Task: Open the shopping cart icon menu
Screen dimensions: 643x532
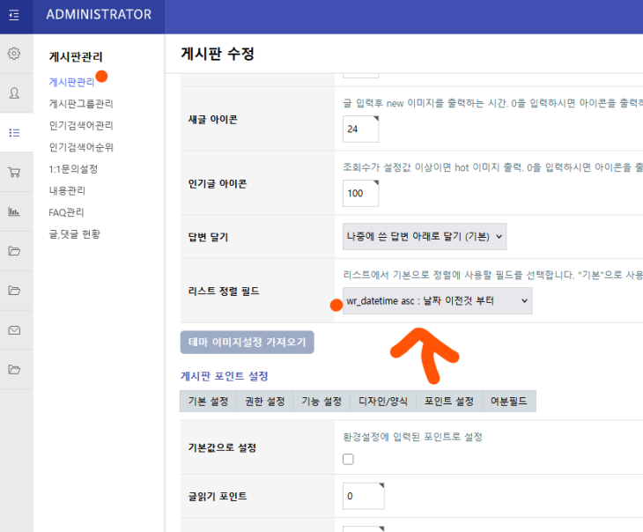Action: tap(14, 172)
